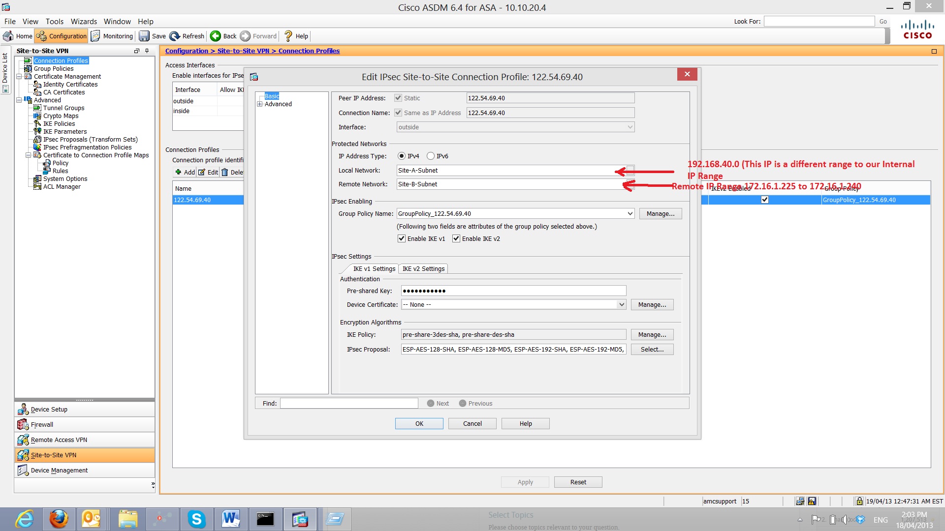Open Device Management pane
945x531 pixels.
[85, 470]
